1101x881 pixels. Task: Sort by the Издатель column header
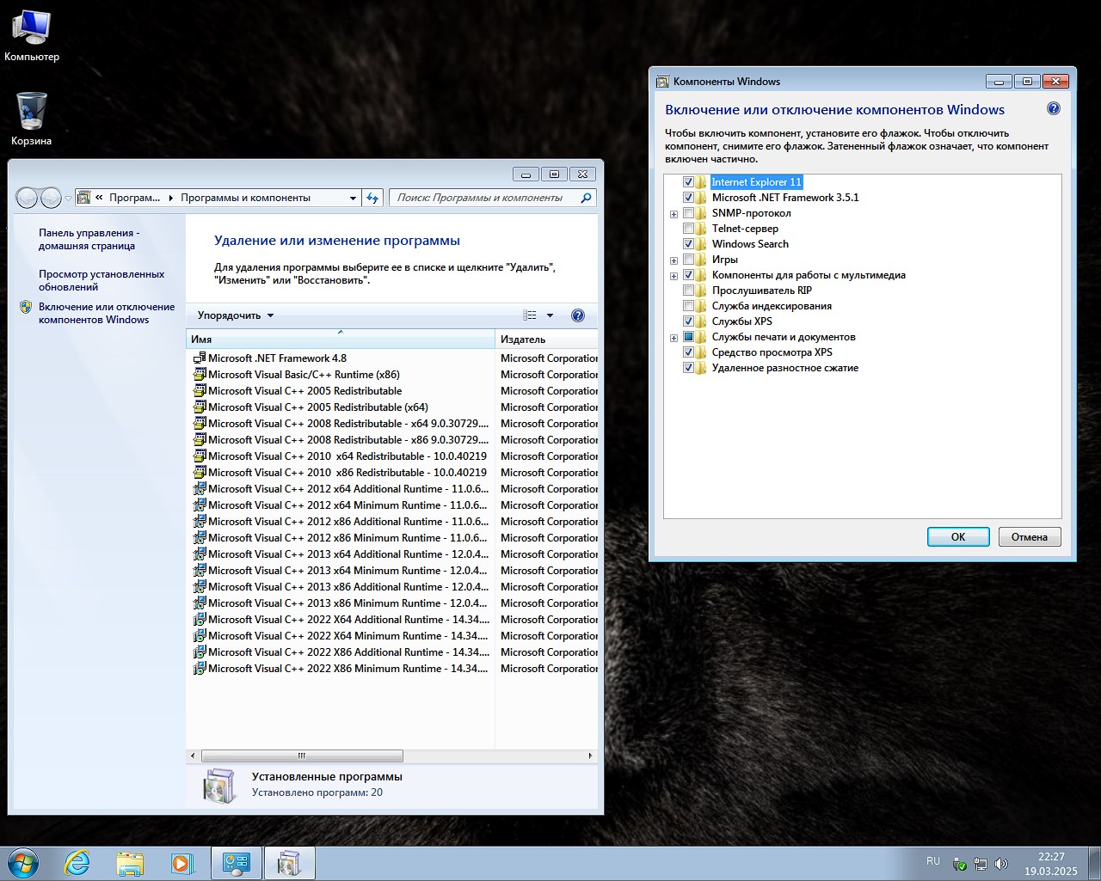click(x=546, y=339)
